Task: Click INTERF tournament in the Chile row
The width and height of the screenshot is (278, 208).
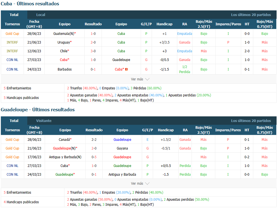Action: pyautogui.click(x=12, y=51)
